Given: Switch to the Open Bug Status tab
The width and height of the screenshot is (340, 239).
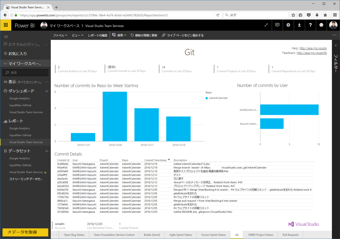Looking at the screenshot, I should [74, 235].
